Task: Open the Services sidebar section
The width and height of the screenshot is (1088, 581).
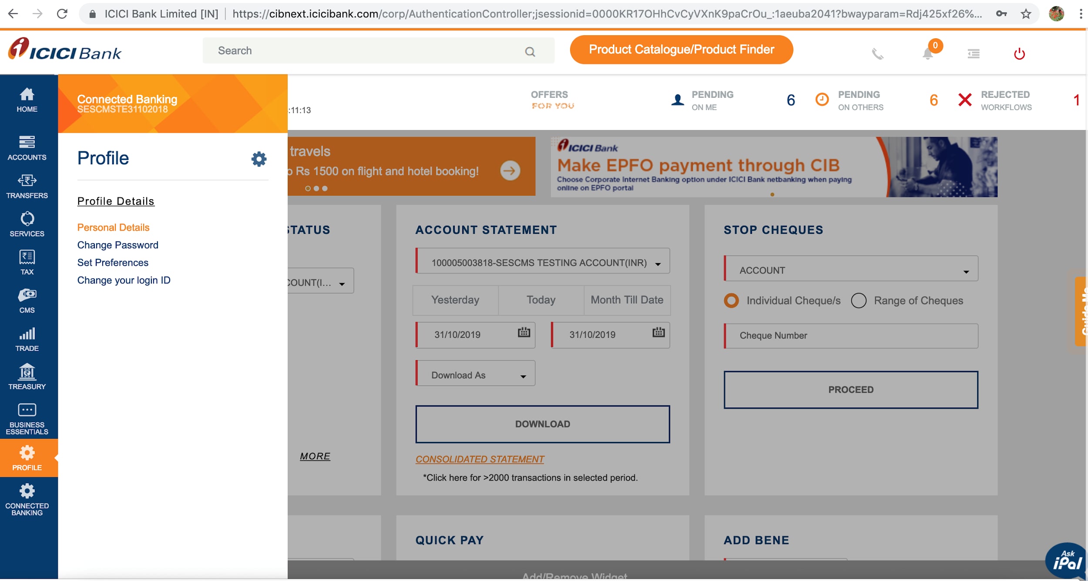Action: [27, 224]
